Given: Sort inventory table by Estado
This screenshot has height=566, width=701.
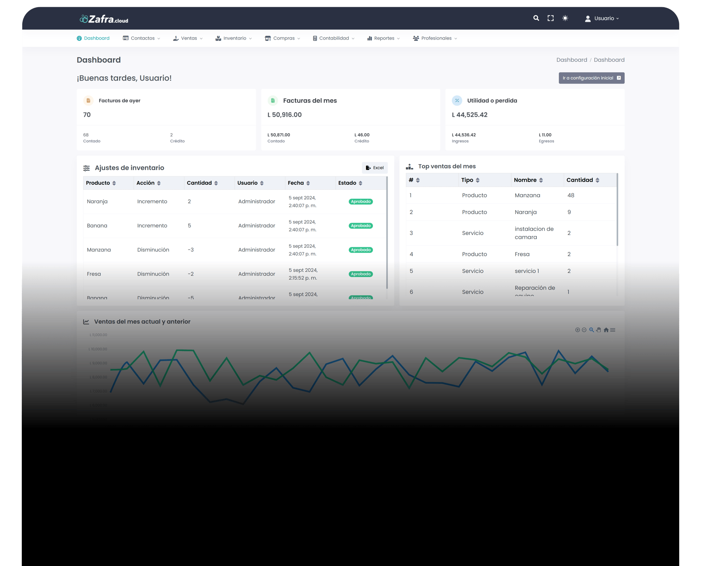Looking at the screenshot, I should pyautogui.click(x=360, y=183).
